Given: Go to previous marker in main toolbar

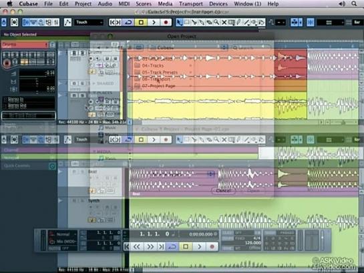Looking at the screenshot, I should (x=113, y=22).
